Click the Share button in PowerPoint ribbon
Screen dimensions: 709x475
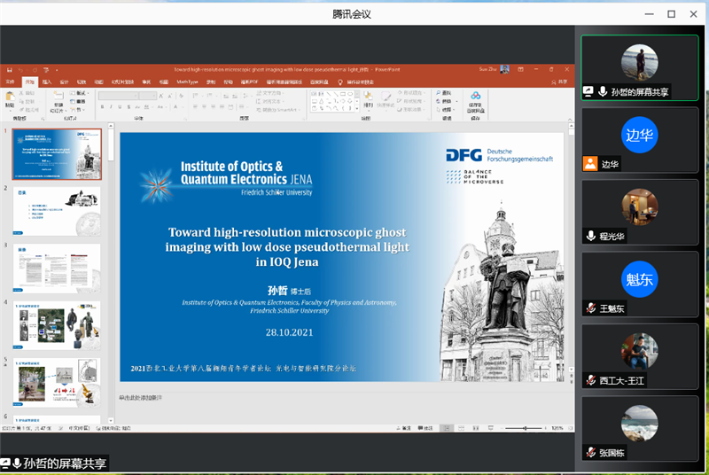point(559,82)
